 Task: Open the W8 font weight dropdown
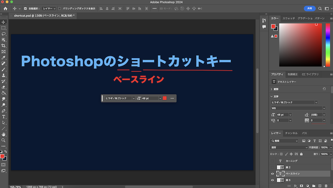click(x=298, y=108)
